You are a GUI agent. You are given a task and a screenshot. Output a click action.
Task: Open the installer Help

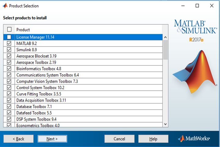153,139
